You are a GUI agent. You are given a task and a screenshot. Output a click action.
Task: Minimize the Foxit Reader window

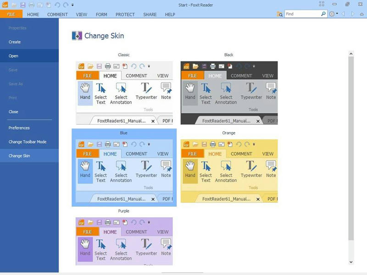[x=334, y=4]
